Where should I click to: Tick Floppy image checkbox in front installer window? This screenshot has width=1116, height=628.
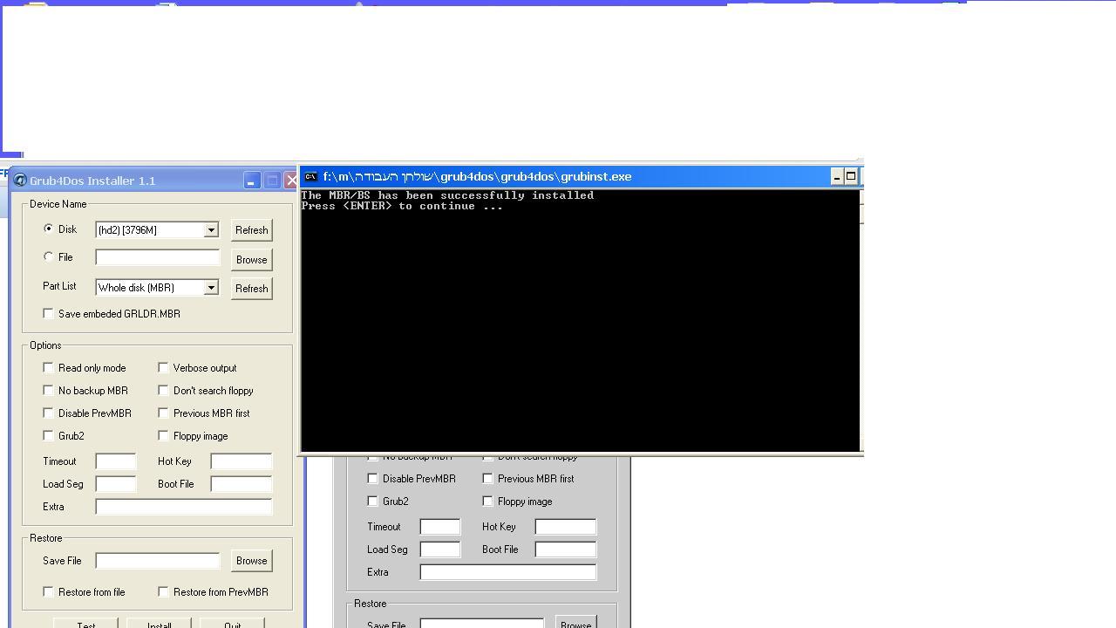click(x=164, y=435)
